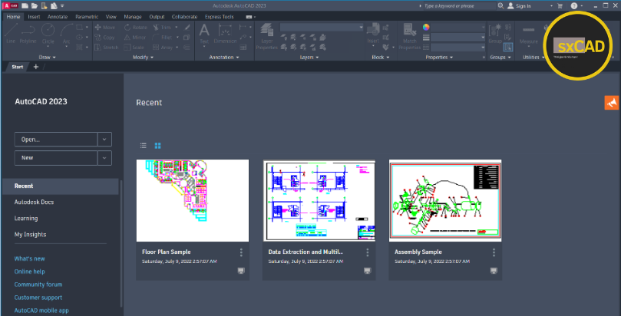
Task: Click the Measure utility tool
Action: coord(529,35)
